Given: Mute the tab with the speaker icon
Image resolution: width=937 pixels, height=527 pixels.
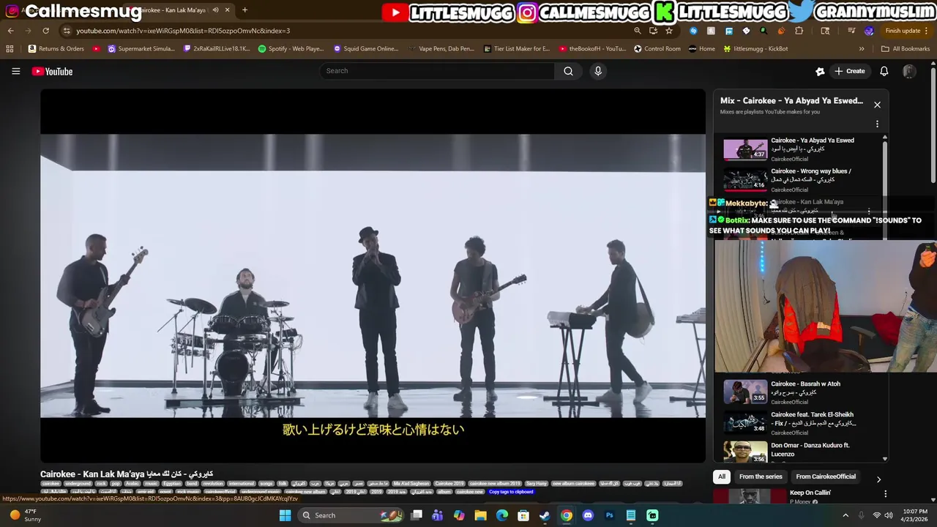Looking at the screenshot, I should [215, 10].
